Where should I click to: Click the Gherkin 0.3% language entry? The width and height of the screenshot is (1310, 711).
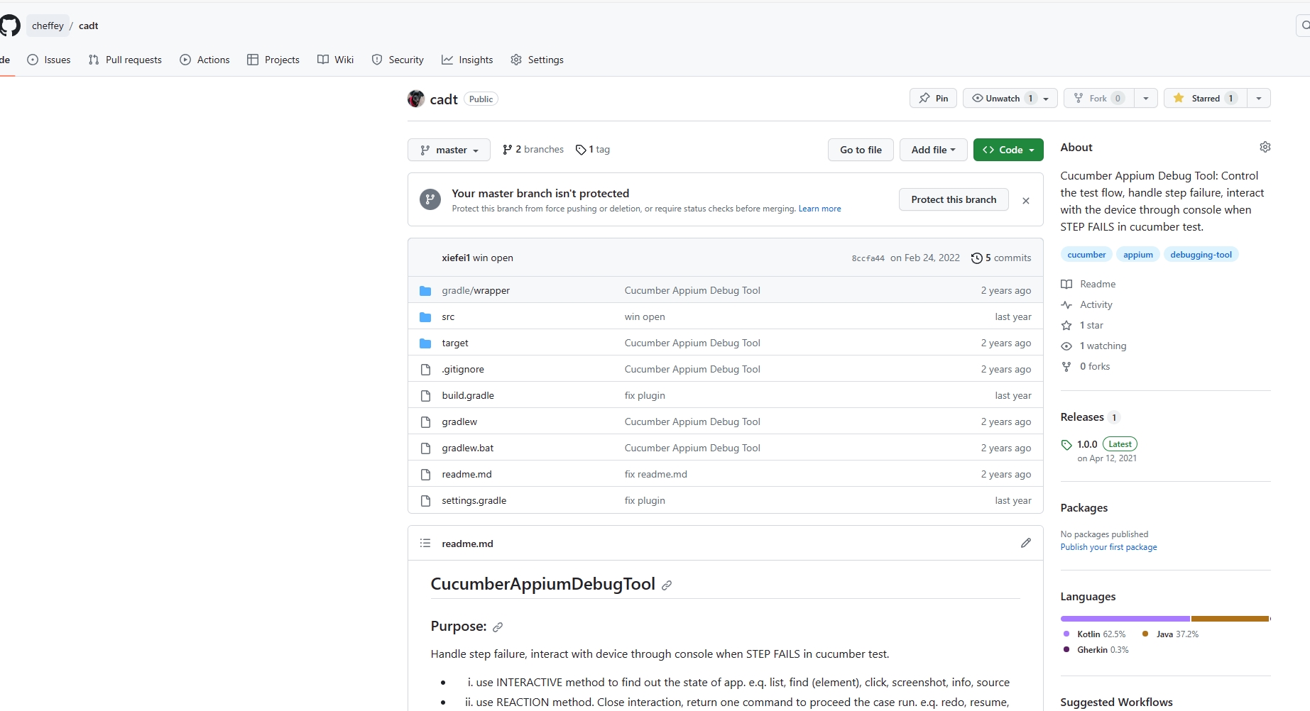coord(1096,650)
